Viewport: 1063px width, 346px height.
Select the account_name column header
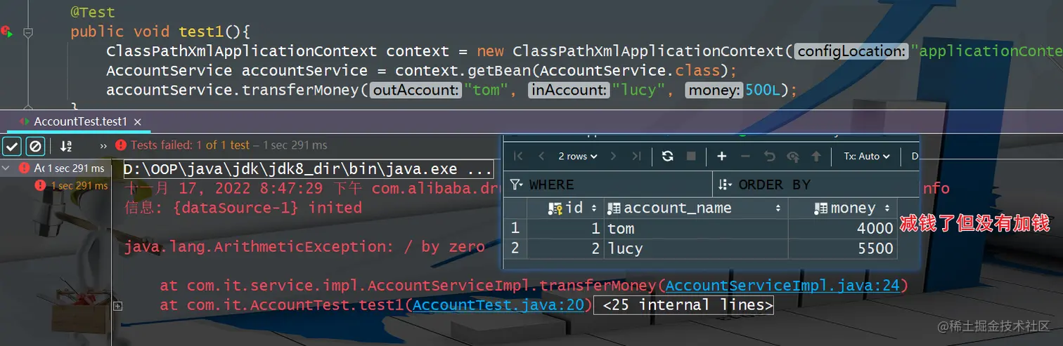point(696,208)
